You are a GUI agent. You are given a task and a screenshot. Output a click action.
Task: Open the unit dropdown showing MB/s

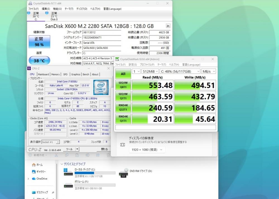tap(208, 71)
